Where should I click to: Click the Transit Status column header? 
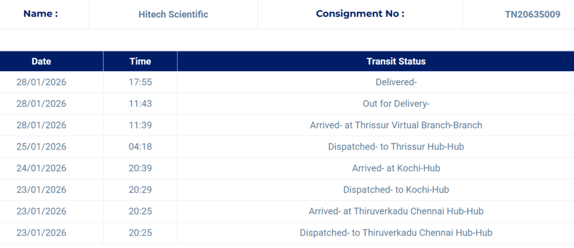click(x=396, y=62)
